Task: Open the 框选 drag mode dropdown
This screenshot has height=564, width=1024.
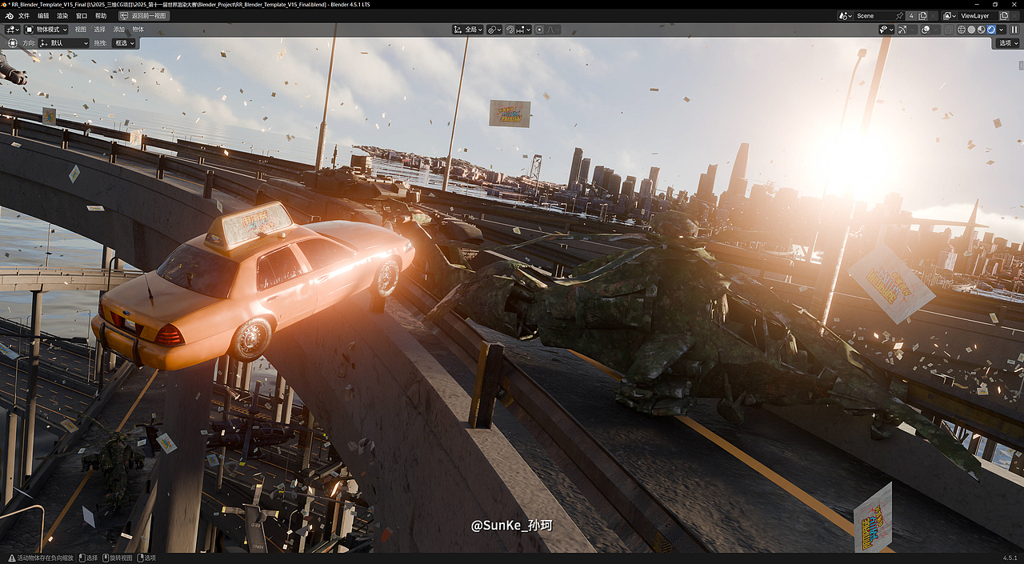Action: coord(122,42)
